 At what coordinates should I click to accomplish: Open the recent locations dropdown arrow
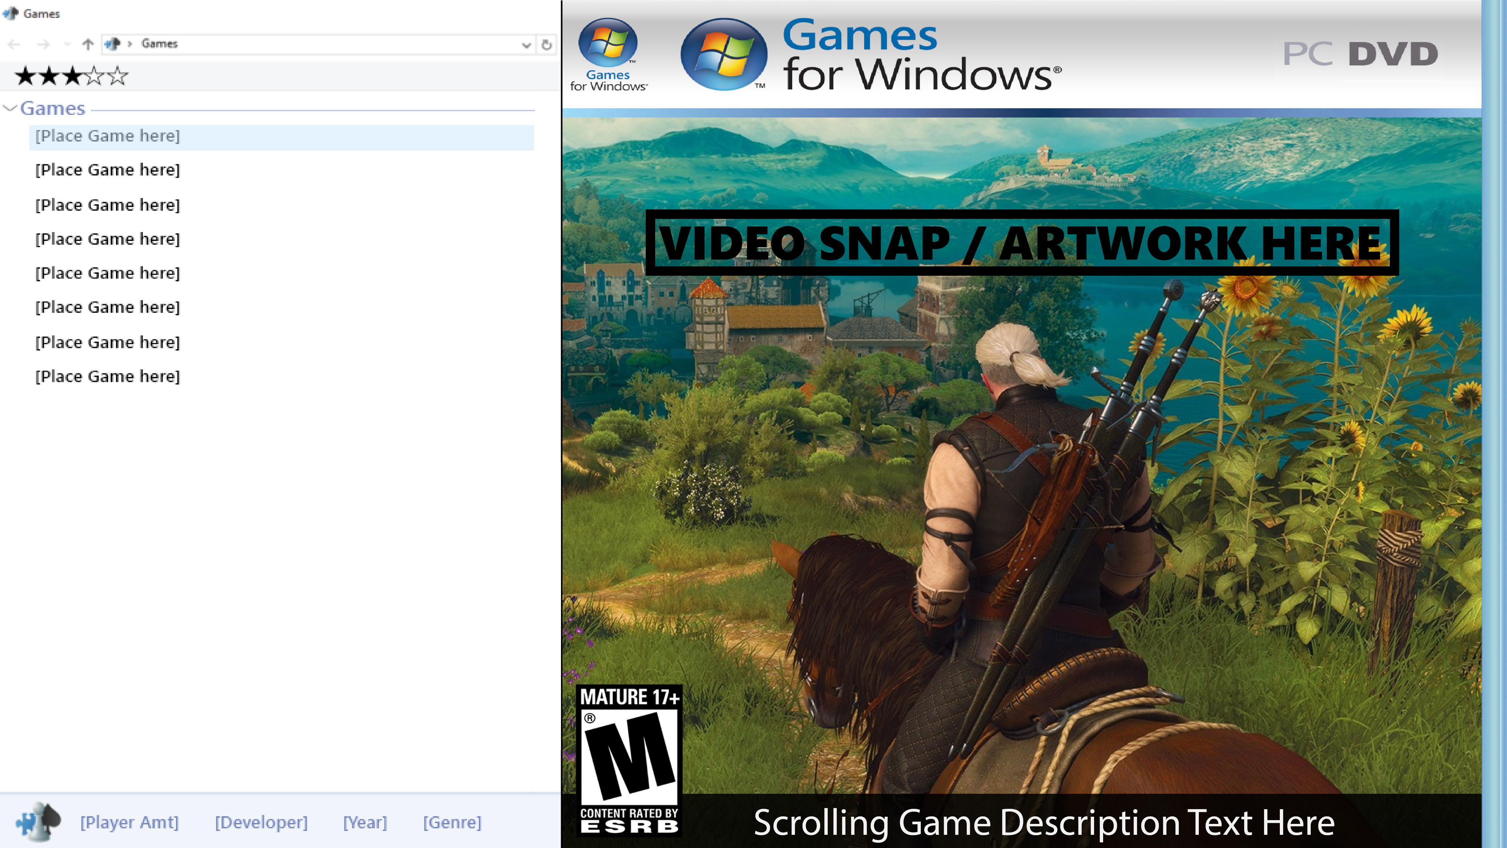tap(67, 44)
